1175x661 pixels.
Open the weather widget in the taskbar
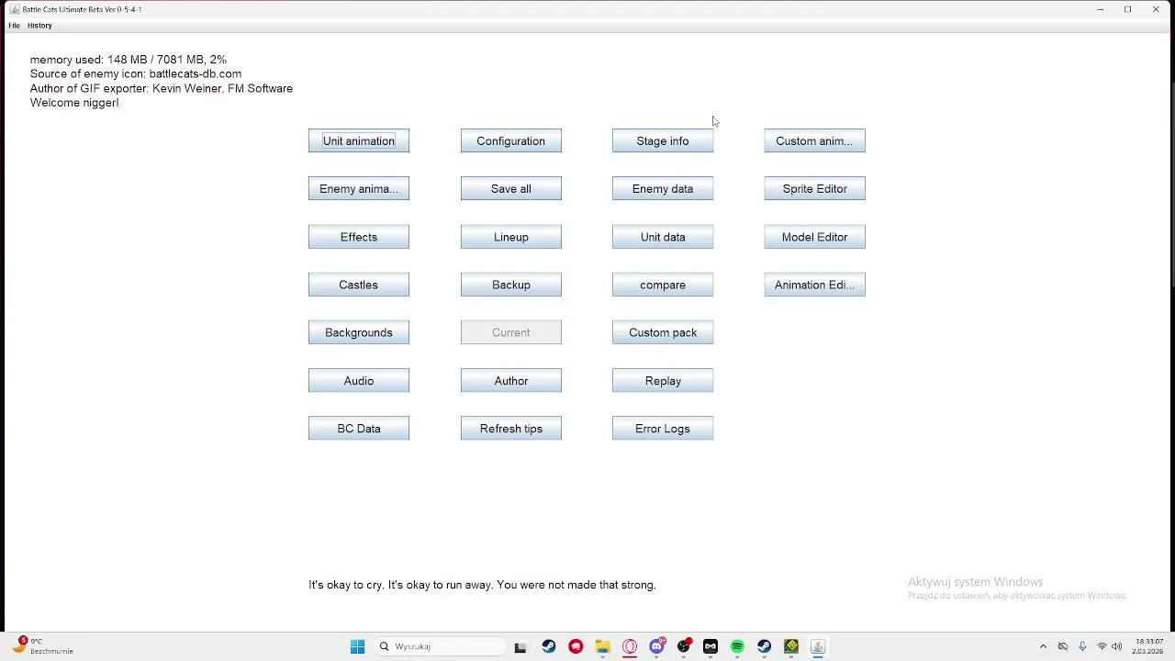click(44, 645)
